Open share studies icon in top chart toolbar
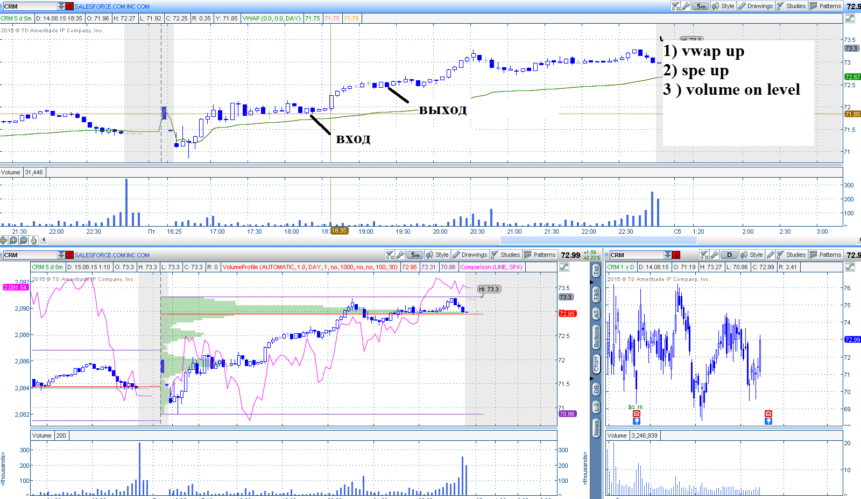The height and width of the screenshot is (499, 861). pos(676,6)
